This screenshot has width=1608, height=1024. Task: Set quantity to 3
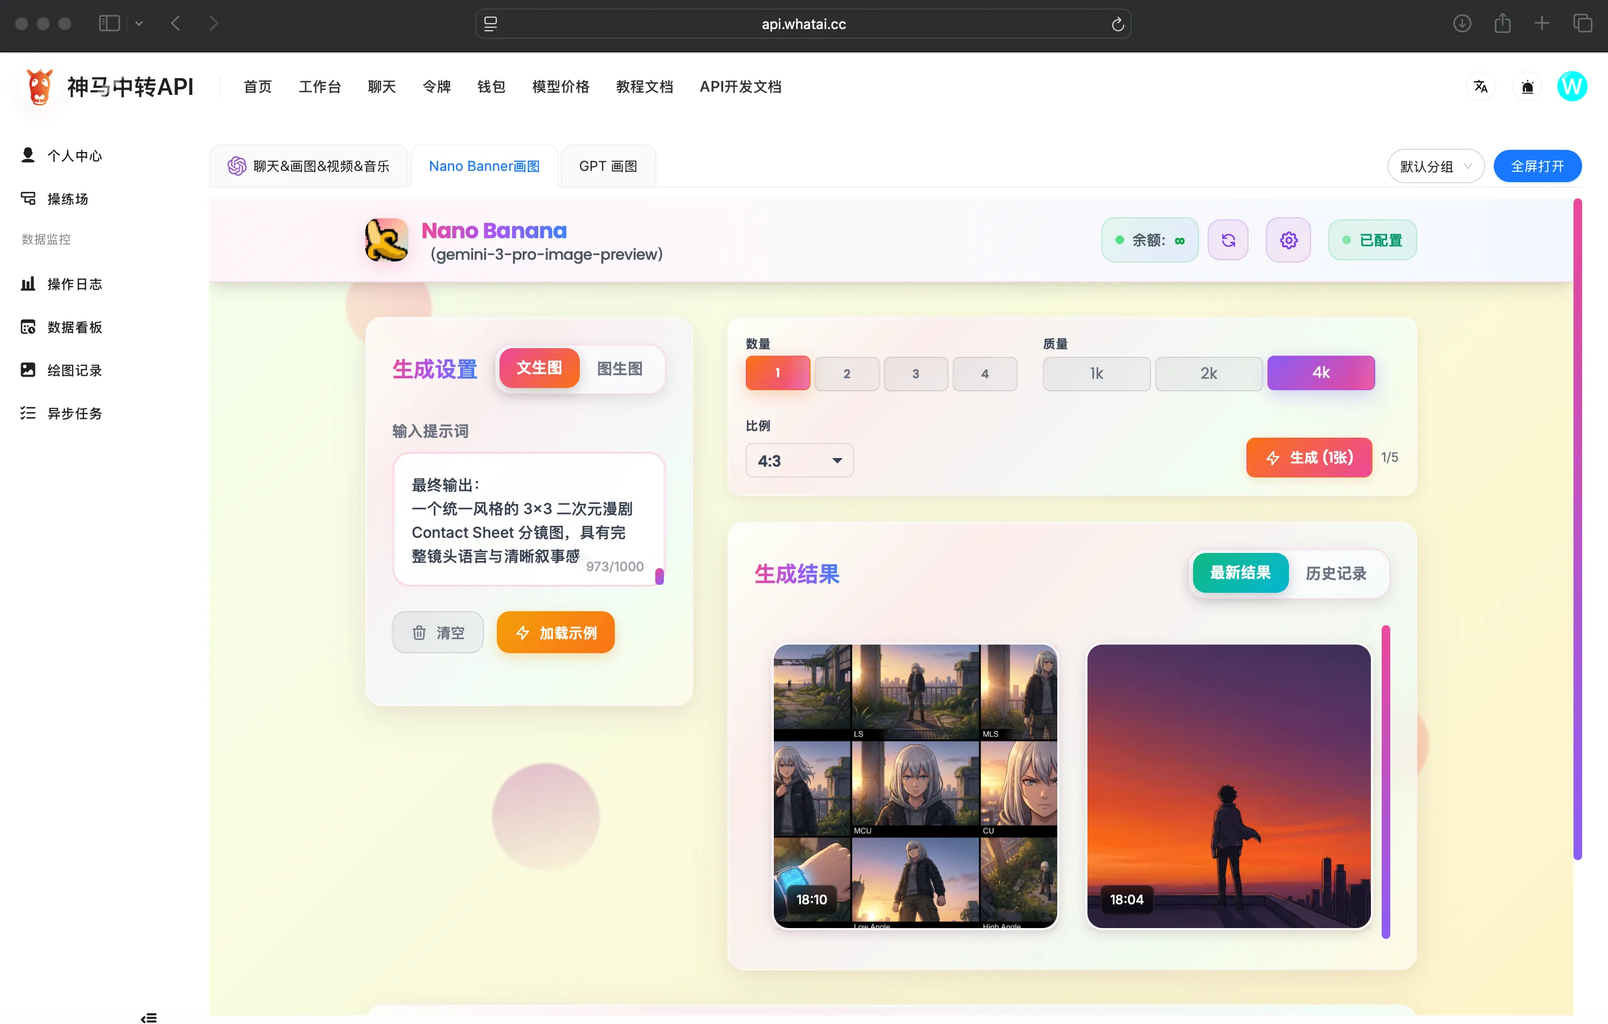point(915,373)
